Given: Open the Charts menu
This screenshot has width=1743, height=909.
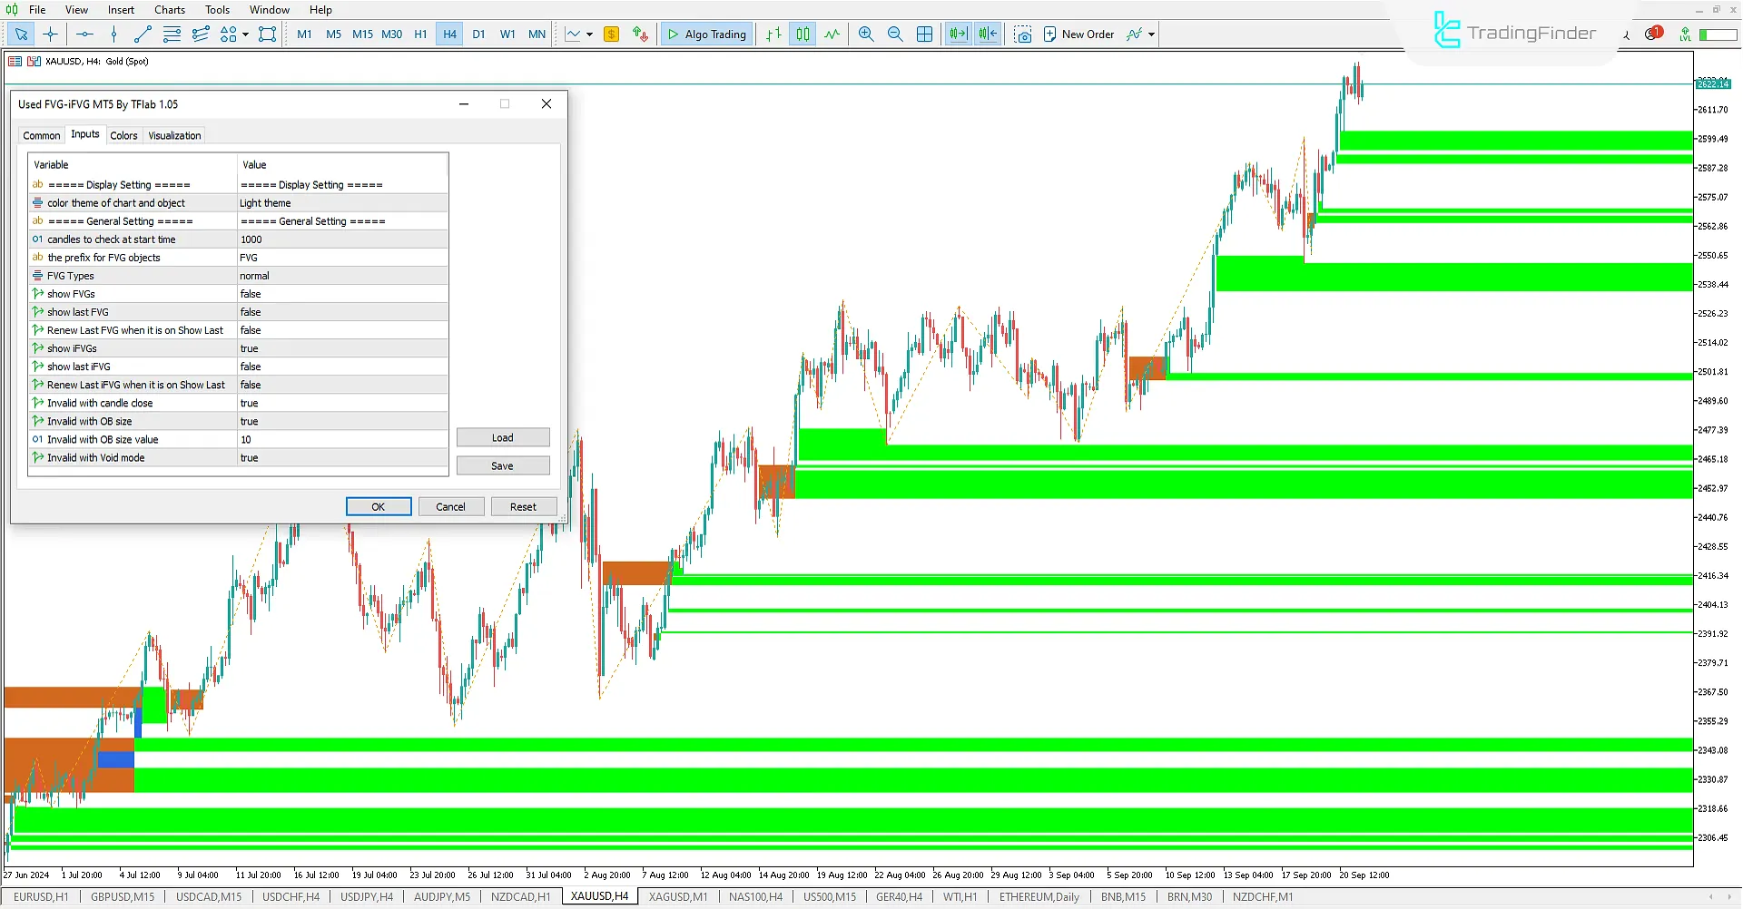Looking at the screenshot, I should click(x=169, y=10).
